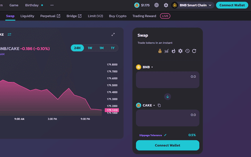Click the 3:00 PM axis label

(52, 119)
